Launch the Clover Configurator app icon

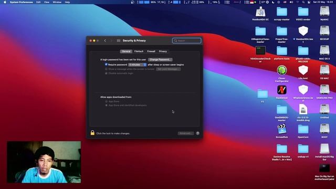point(281,70)
